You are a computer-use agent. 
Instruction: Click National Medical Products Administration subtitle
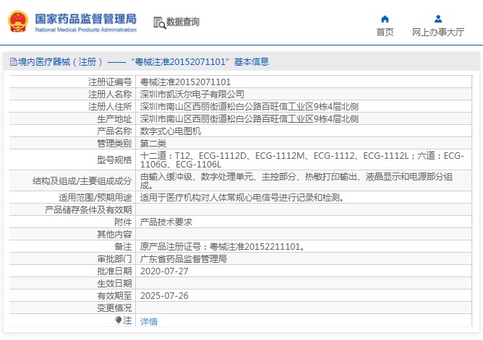click(85, 30)
